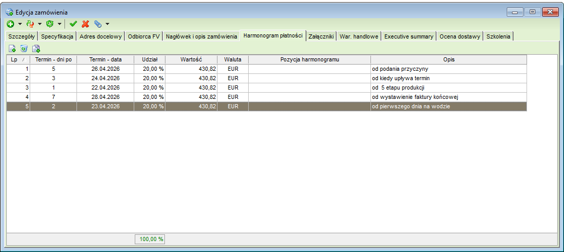Screen dimensions: 564x252
Task: Click 430,82 value in row 2
Action: pos(191,78)
